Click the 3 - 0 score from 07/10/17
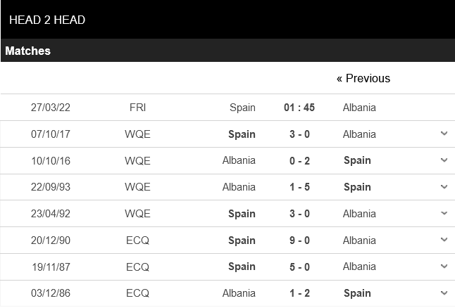455x308 pixels. [x=299, y=134]
